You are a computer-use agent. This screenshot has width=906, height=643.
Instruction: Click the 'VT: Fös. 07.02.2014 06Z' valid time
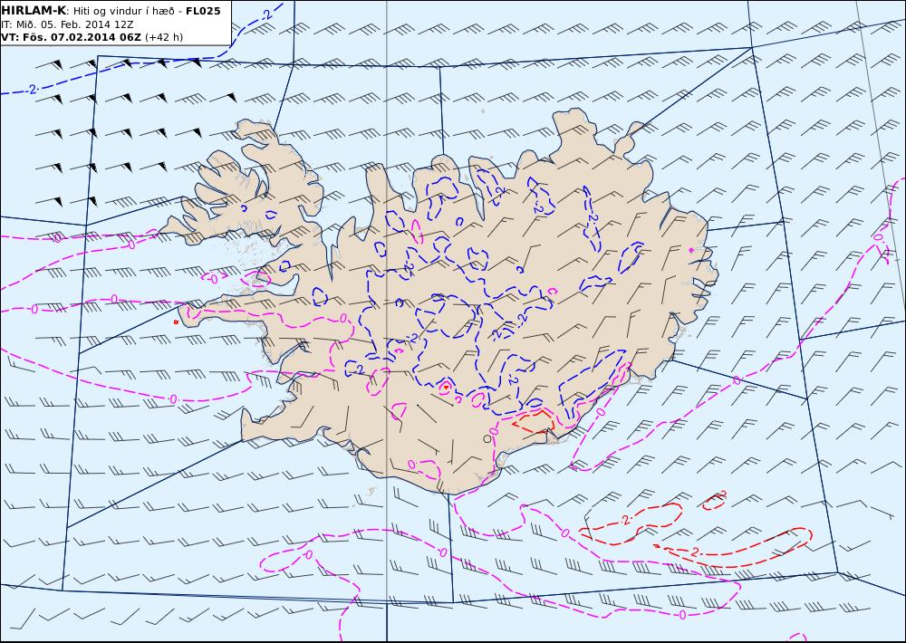tap(71, 37)
